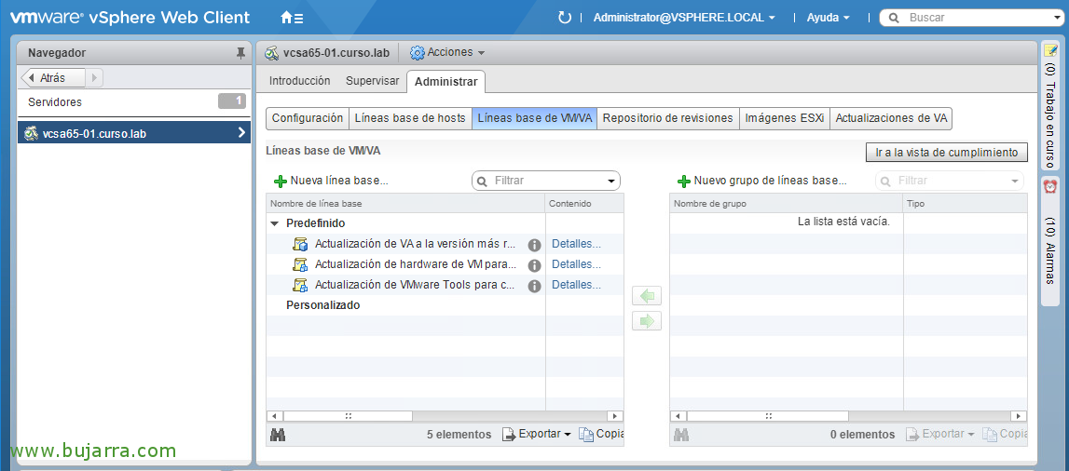Screen dimensions: 1069x471
Task: Sort by Nombre de grupo column header
Action: coord(787,204)
